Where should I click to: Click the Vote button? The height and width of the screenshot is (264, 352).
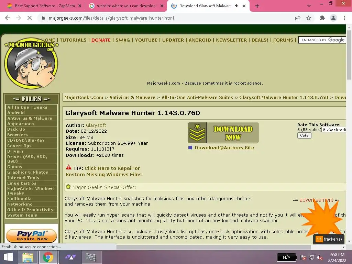click(x=304, y=135)
